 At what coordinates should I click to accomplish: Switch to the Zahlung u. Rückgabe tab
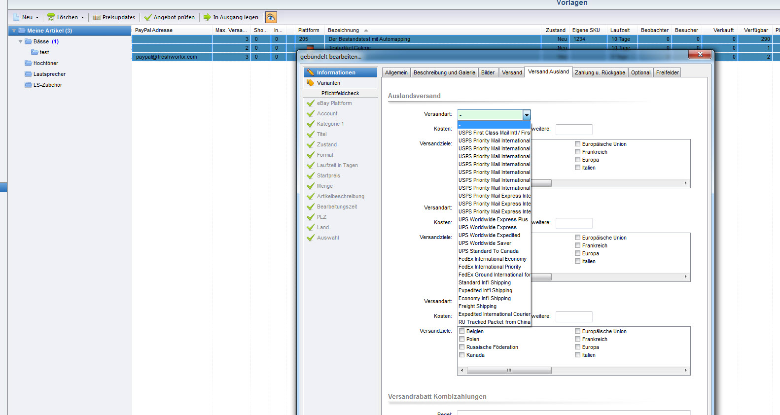[600, 72]
